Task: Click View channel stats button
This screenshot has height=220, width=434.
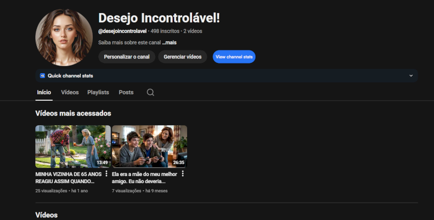Action: (234, 57)
